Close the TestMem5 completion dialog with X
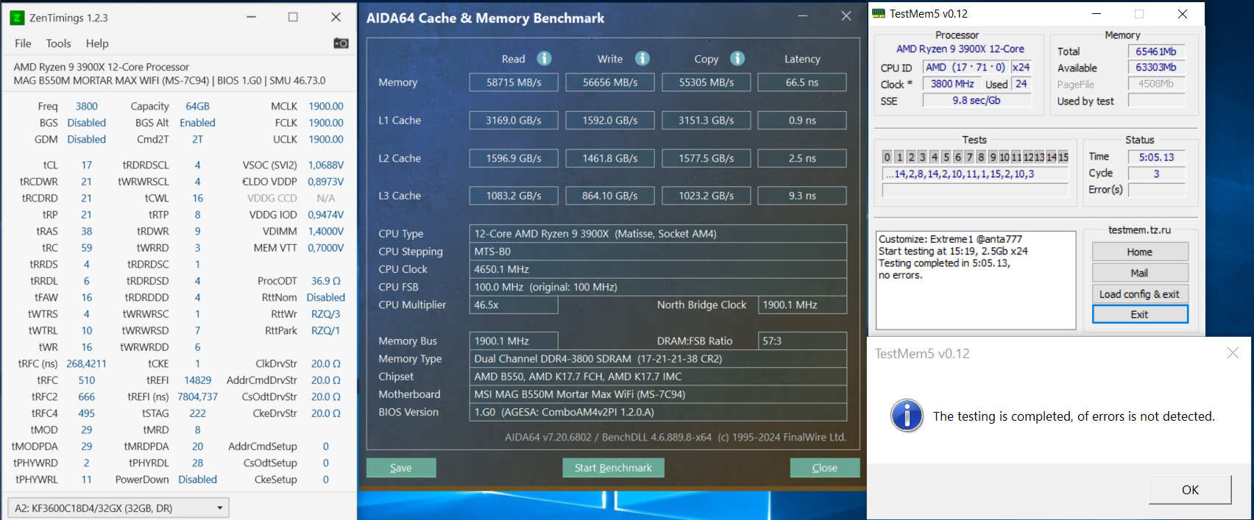Screen dimensions: 1254x520 tap(1233, 353)
